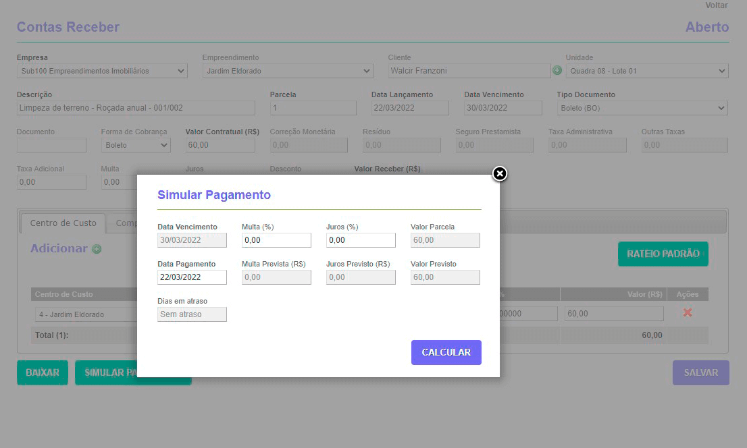Click the Descrição text field

[x=136, y=108]
